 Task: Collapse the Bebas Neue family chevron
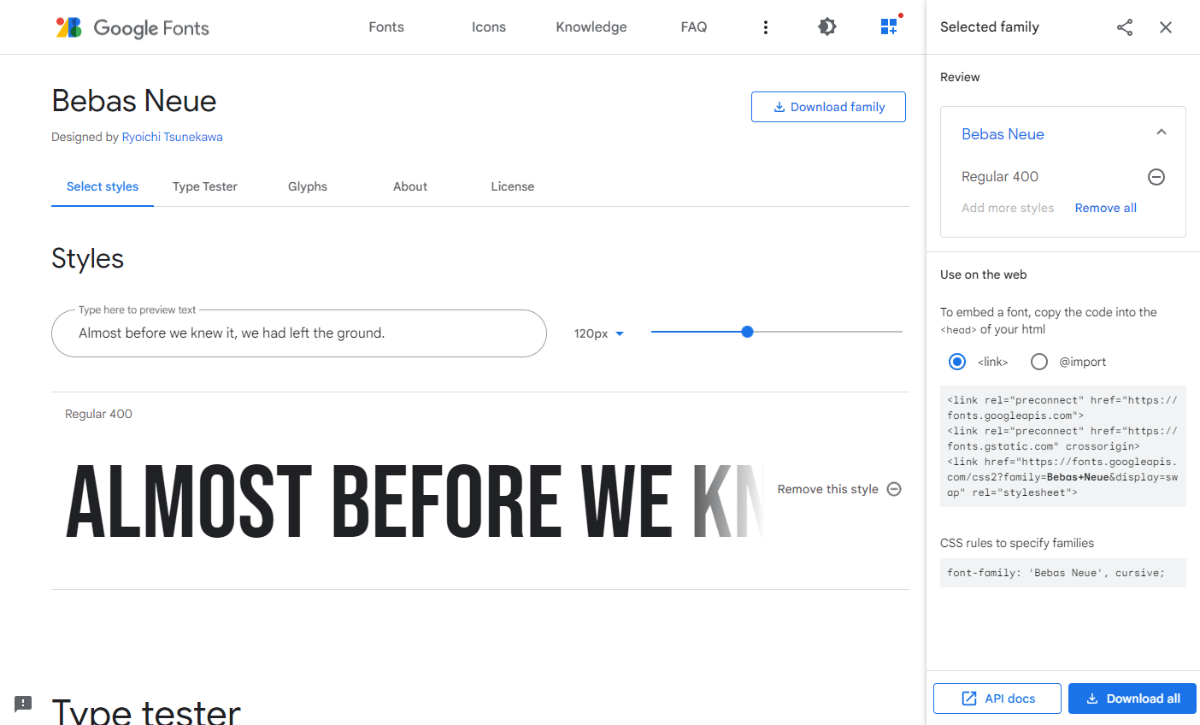tap(1162, 132)
